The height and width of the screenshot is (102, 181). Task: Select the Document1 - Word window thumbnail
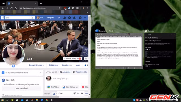point(119,51)
